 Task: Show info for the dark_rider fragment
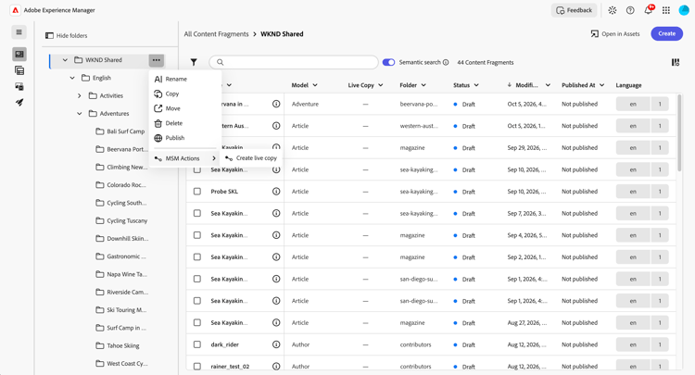276,344
